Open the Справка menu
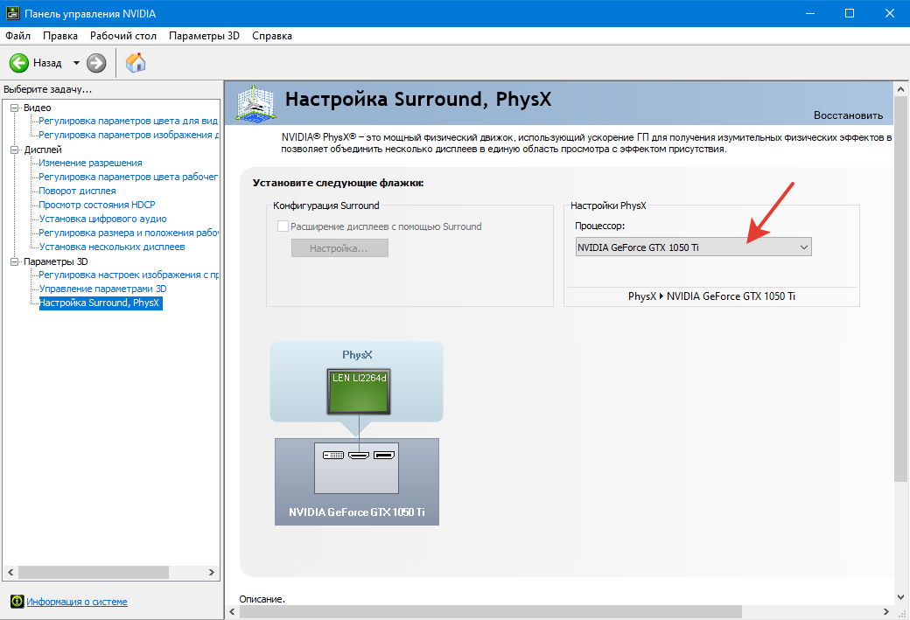 pos(272,35)
